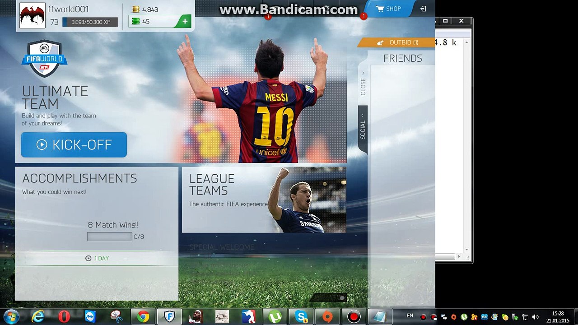Open the OUTBID (1) notification
This screenshot has width=578, height=325.
pyautogui.click(x=396, y=42)
